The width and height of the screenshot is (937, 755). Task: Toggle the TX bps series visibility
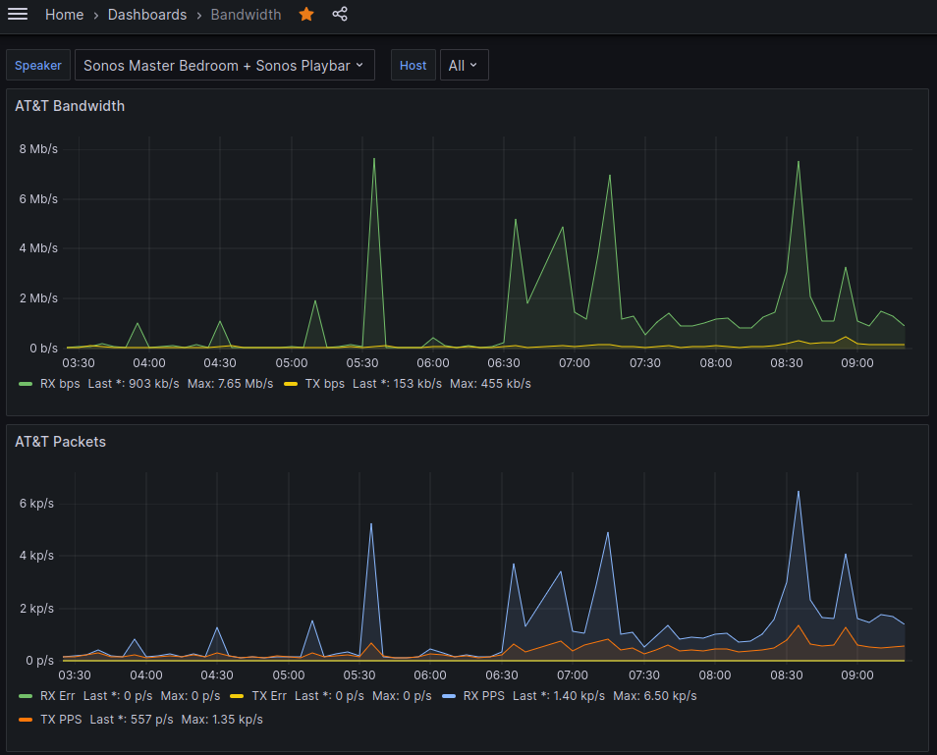(324, 384)
